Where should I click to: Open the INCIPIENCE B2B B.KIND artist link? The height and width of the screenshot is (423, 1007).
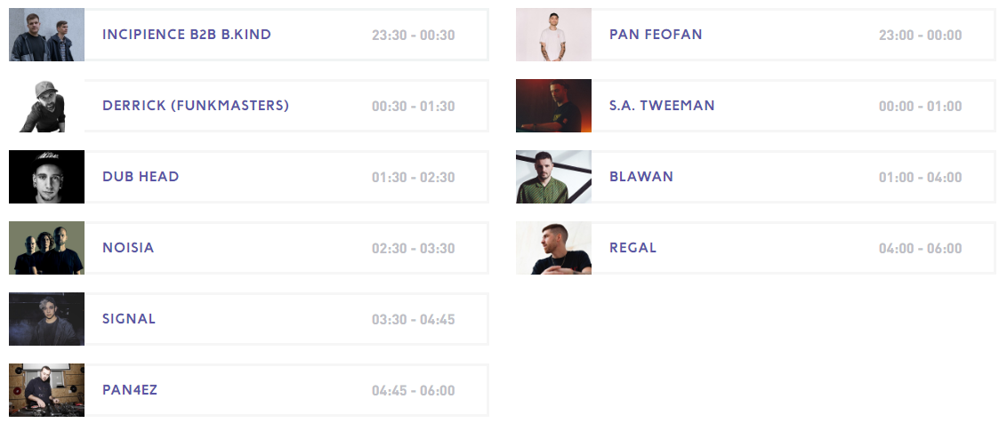coord(187,35)
